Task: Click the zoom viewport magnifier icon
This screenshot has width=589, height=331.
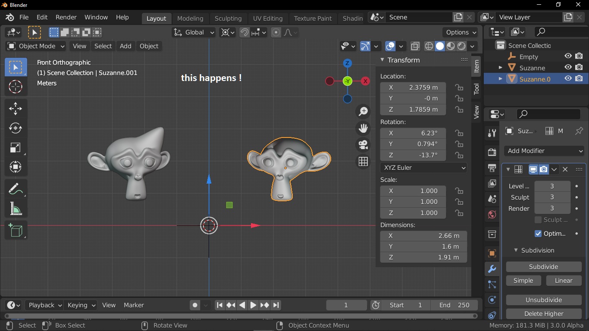Action: (x=363, y=111)
